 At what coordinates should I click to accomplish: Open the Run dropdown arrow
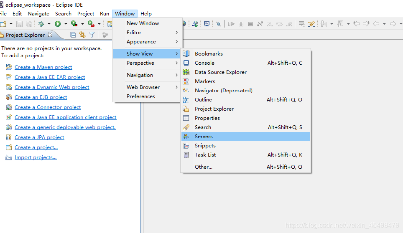click(66, 24)
